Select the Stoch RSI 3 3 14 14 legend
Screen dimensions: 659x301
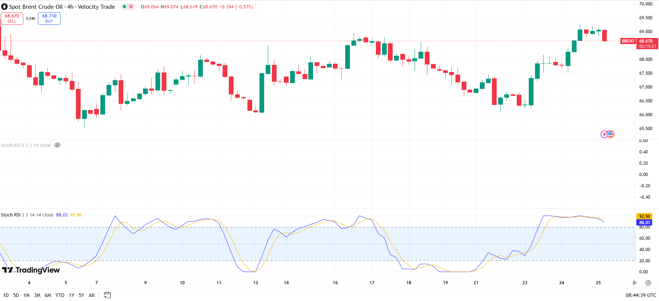27,215
